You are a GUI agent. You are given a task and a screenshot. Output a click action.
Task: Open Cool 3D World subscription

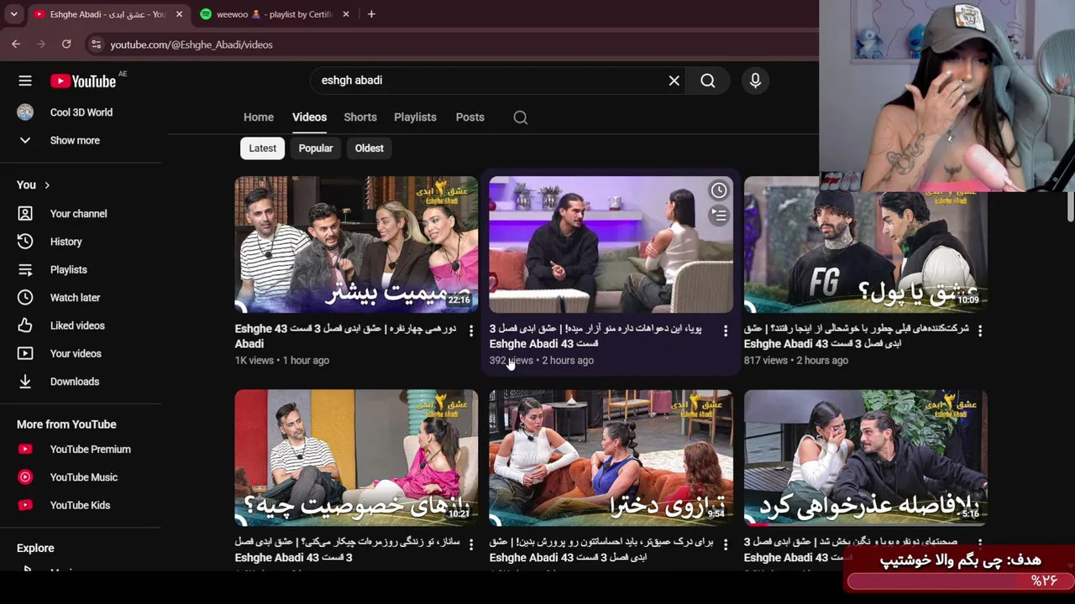(81, 112)
